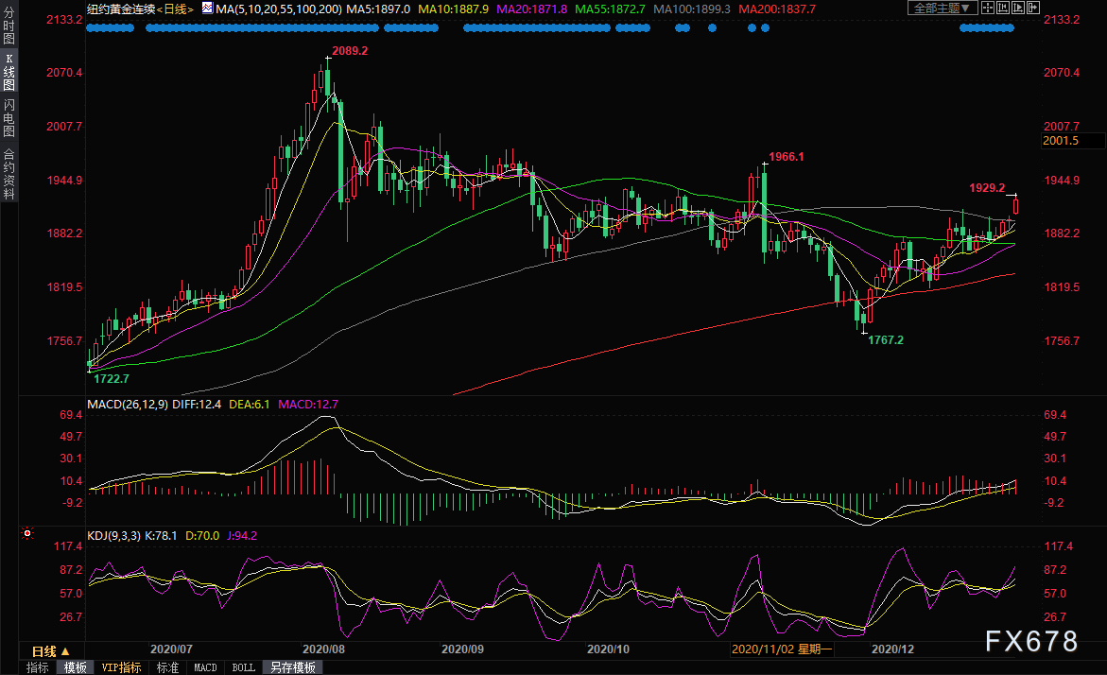Click the MA20:1871.8 value
1107x675 pixels.
point(531,9)
